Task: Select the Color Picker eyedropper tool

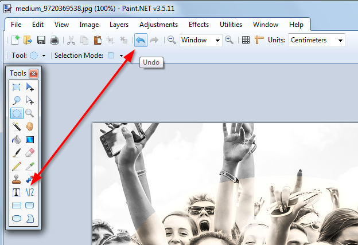Action: [30, 166]
